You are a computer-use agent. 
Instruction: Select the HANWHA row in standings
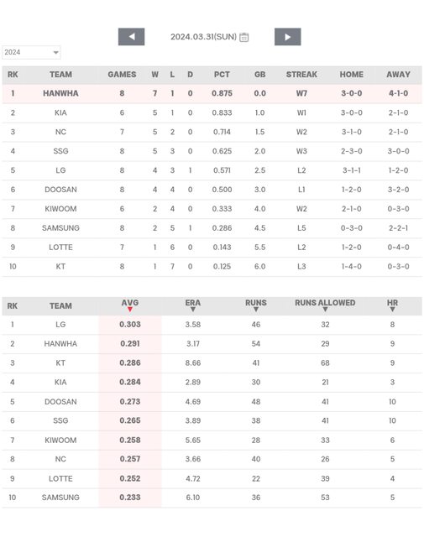coord(212,93)
